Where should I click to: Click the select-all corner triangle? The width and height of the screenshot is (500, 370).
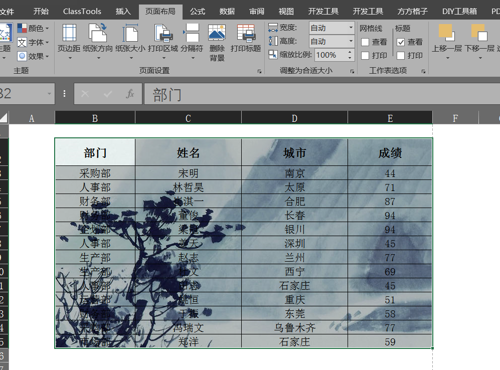[4, 118]
